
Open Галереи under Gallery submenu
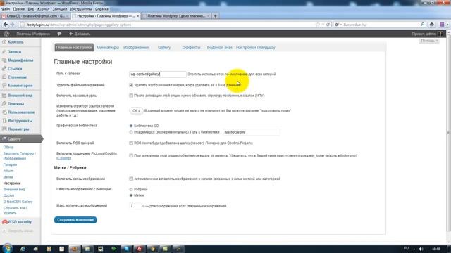click(x=10, y=165)
